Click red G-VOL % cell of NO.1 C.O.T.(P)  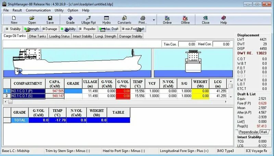123,91
